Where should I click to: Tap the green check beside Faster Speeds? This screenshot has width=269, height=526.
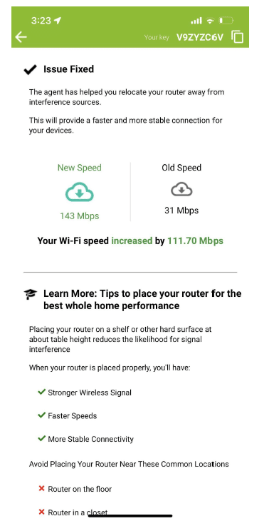[41, 415]
